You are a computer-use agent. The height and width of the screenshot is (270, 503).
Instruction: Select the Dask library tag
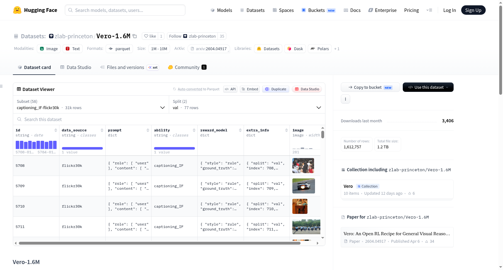click(x=295, y=49)
